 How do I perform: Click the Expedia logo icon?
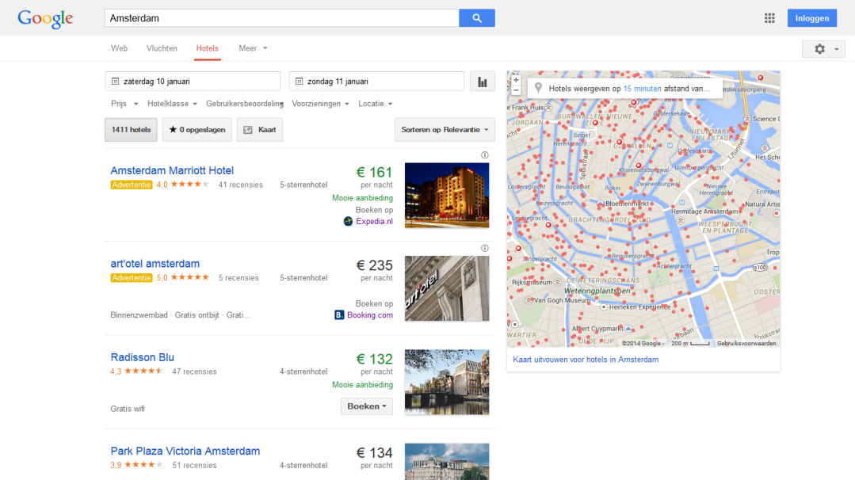click(348, 221)
